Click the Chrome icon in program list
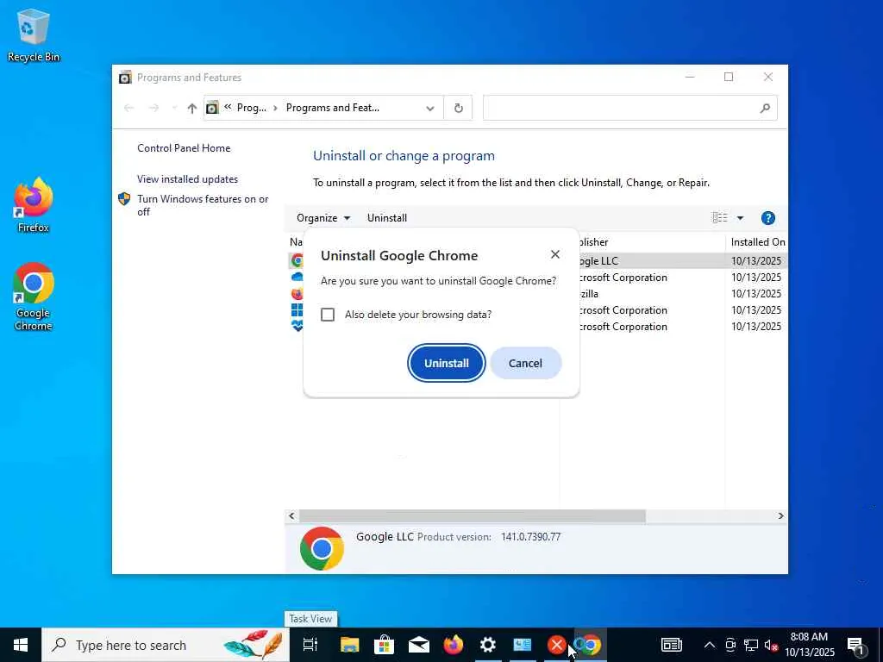This screenshot has height=662, width=883. tap(297, 260)
